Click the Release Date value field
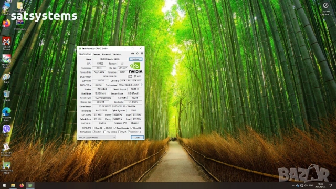Viewport: 336px width, 189px height. click(99, 72)
